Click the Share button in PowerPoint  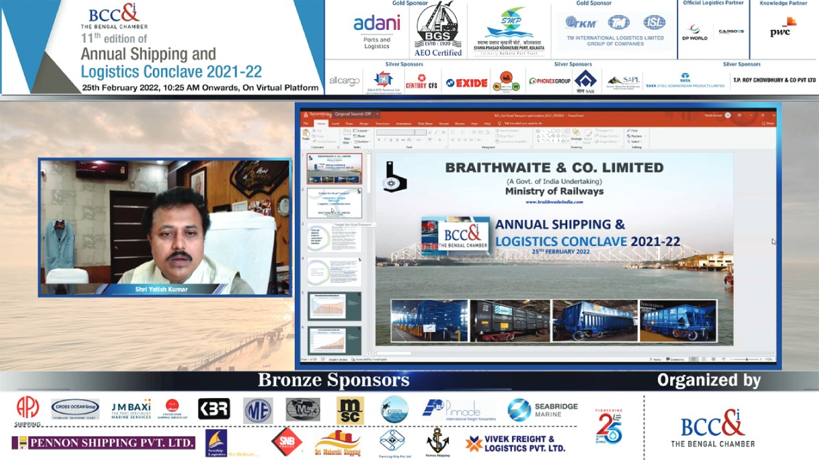pos(767,123)
